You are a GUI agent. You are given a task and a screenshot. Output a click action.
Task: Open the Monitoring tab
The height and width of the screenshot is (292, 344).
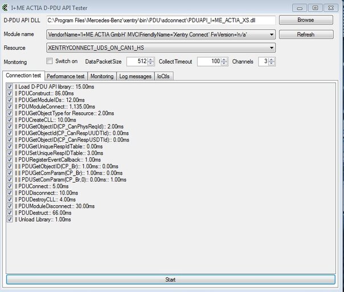pos(101,76)
